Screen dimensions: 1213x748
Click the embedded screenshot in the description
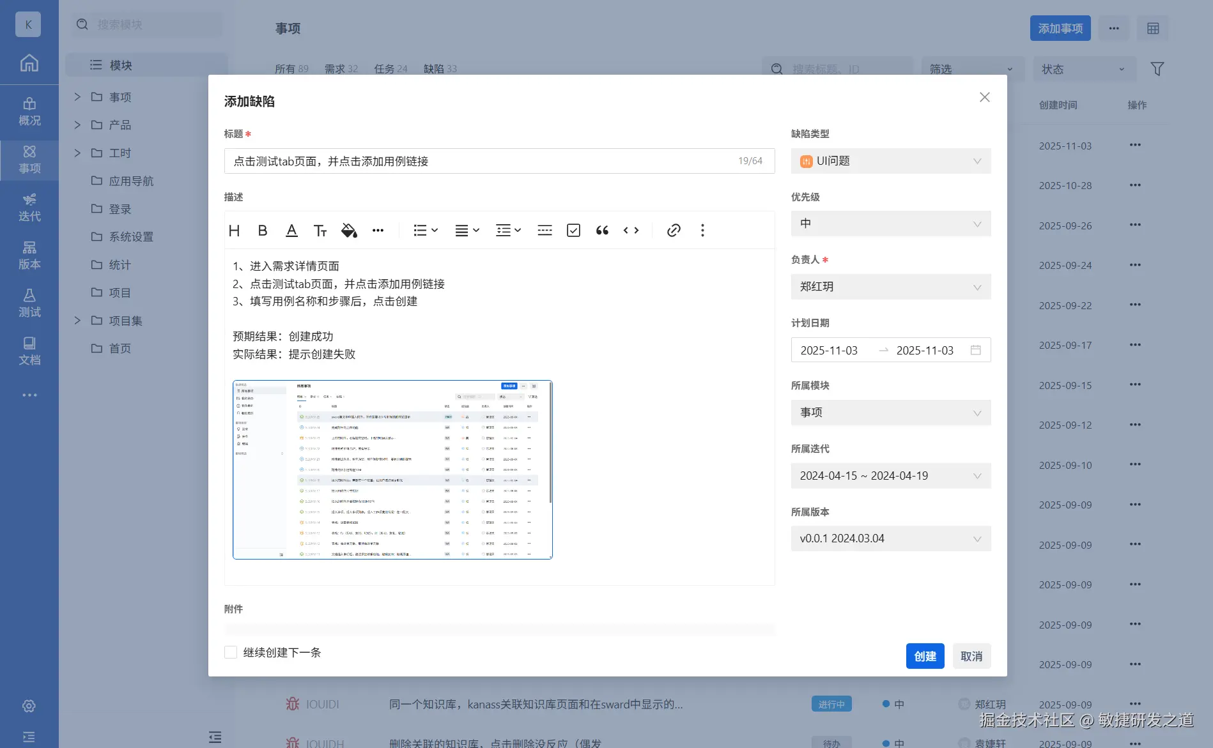point(392,470)
